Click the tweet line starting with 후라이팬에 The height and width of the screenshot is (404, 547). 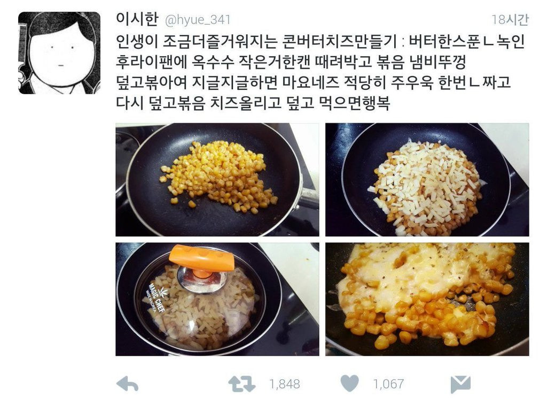pos(291,62)
